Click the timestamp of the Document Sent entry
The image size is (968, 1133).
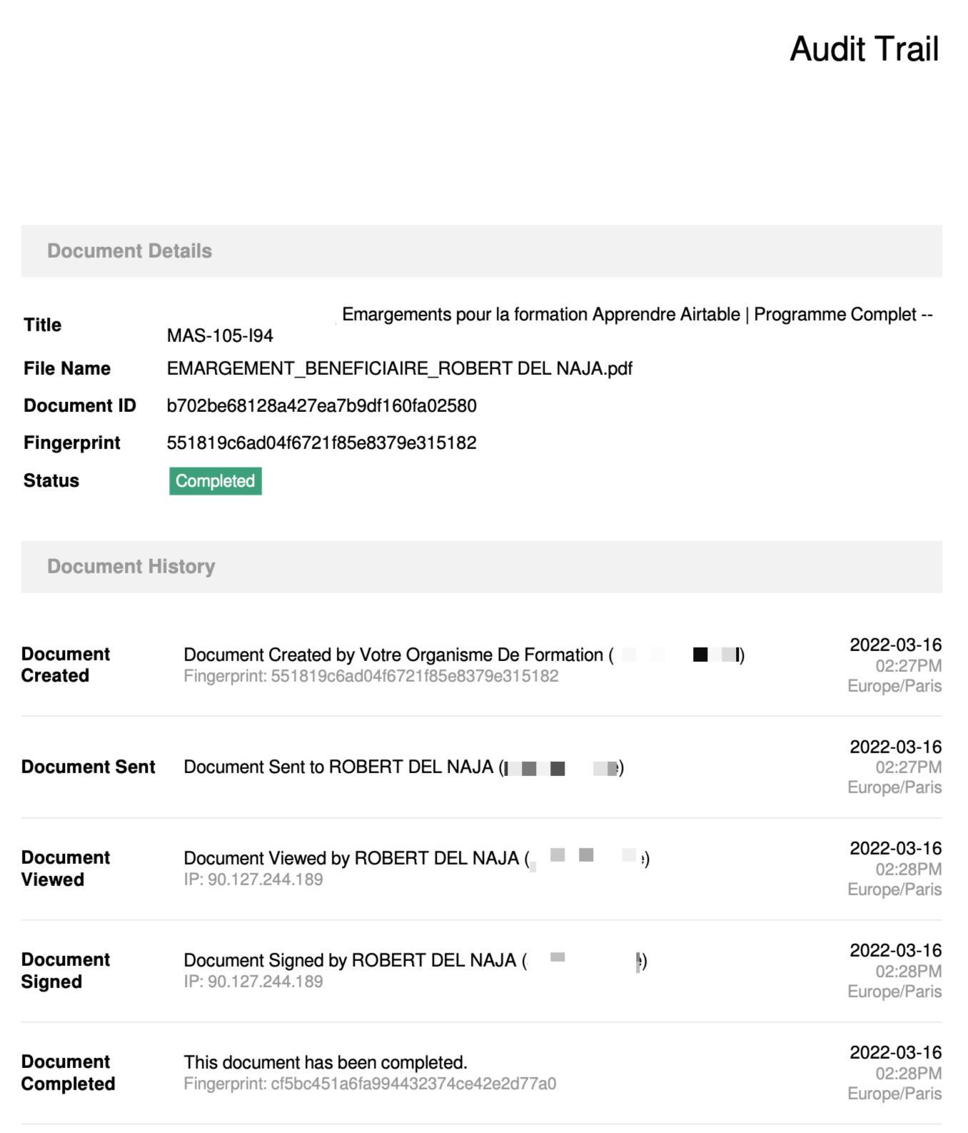[894, 767]
